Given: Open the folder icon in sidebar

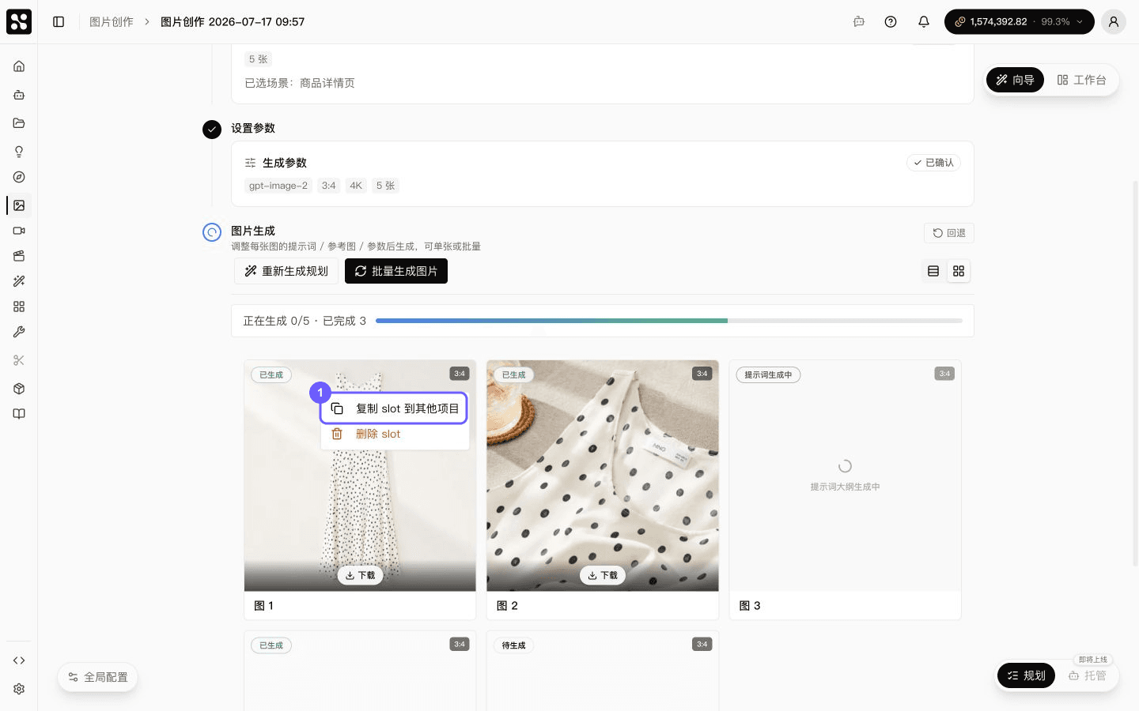Looking at the screenshot, I should point(19,123).
